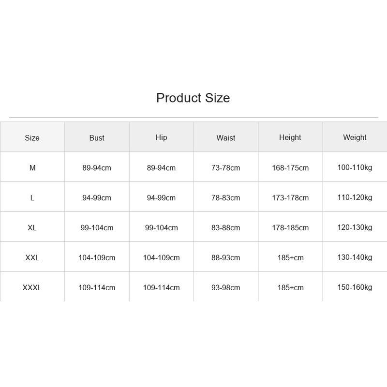Select the XXXL size row label
The image size is (387, 387).
tap(32, 287)
